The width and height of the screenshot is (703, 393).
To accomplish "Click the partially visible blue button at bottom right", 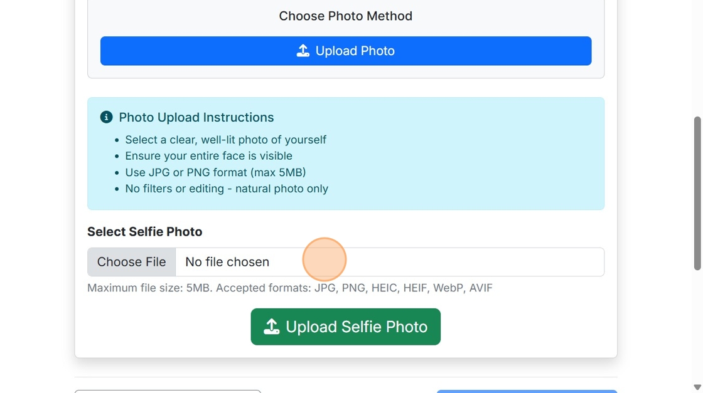I will pyautogui.click(x=527, y=391).
